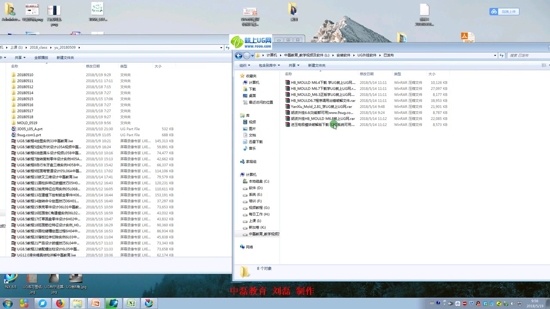The image size is (550, 309).
Task: Go forward in the right Explorer window
Action: (x=247, y=55)
